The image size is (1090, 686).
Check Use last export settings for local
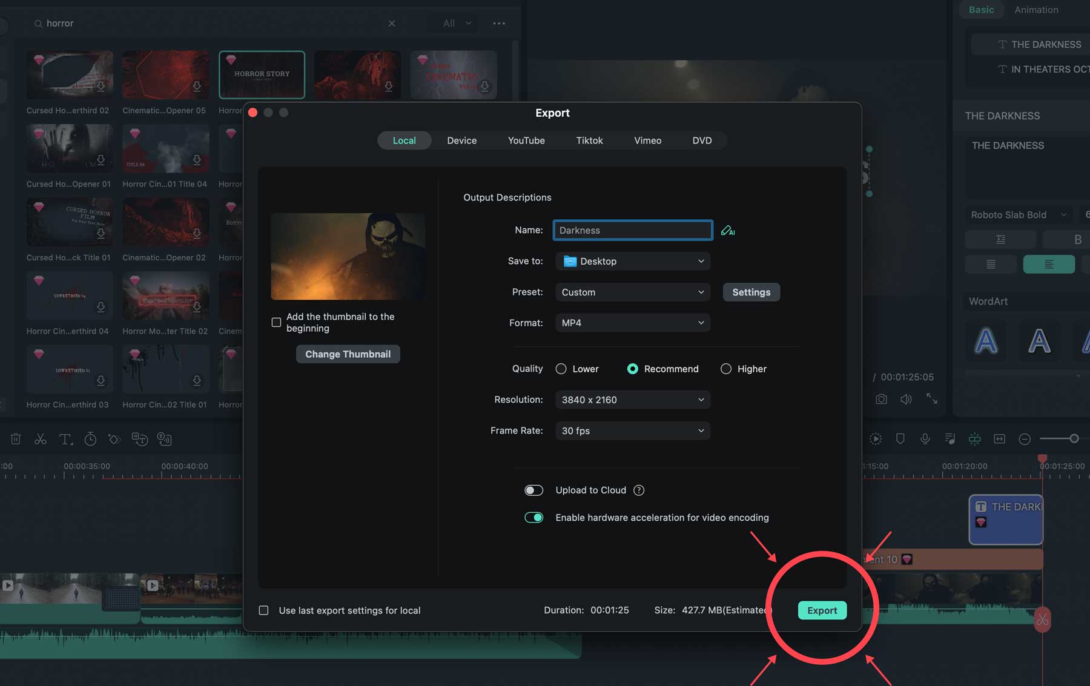point(263,610)
